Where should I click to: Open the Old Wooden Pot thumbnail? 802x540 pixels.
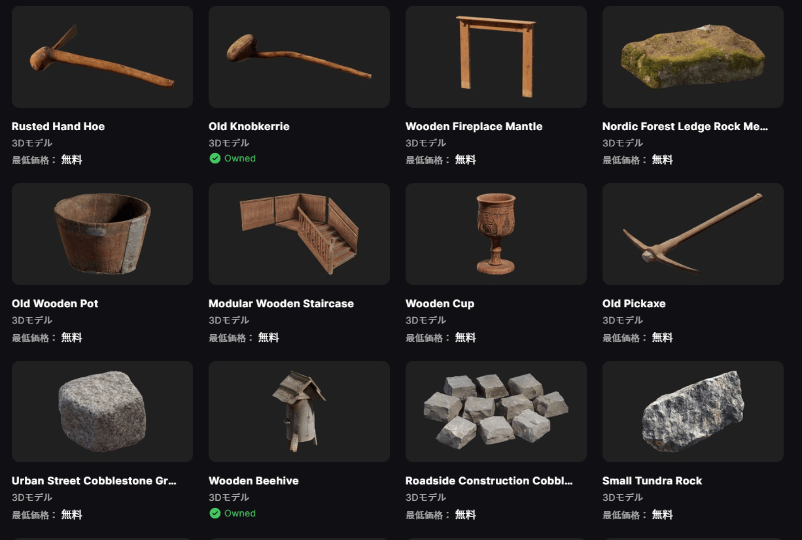point(102,234)
